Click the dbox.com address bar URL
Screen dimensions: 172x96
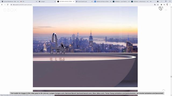[x=22, y=5]
